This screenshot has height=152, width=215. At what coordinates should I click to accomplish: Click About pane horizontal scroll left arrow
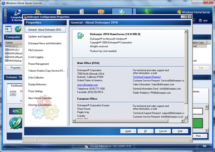pyautogui.click(x=74, y=121)
